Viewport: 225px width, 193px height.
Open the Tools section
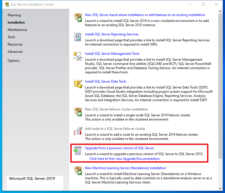point(11,37)
